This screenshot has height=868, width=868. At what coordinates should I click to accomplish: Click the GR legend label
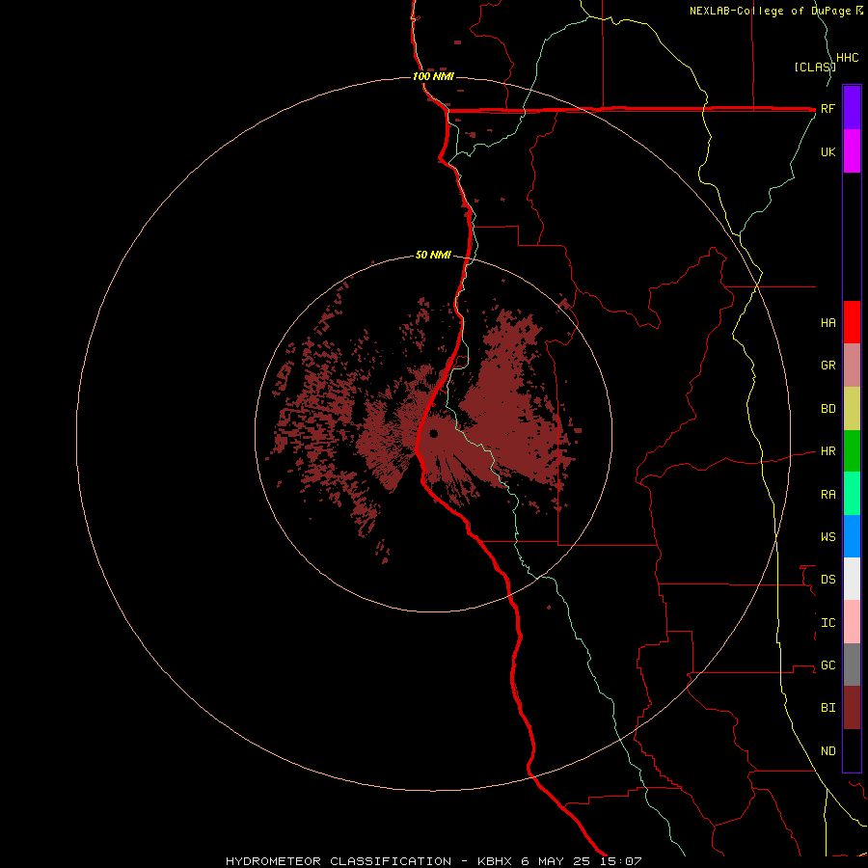tap(828, 366)
